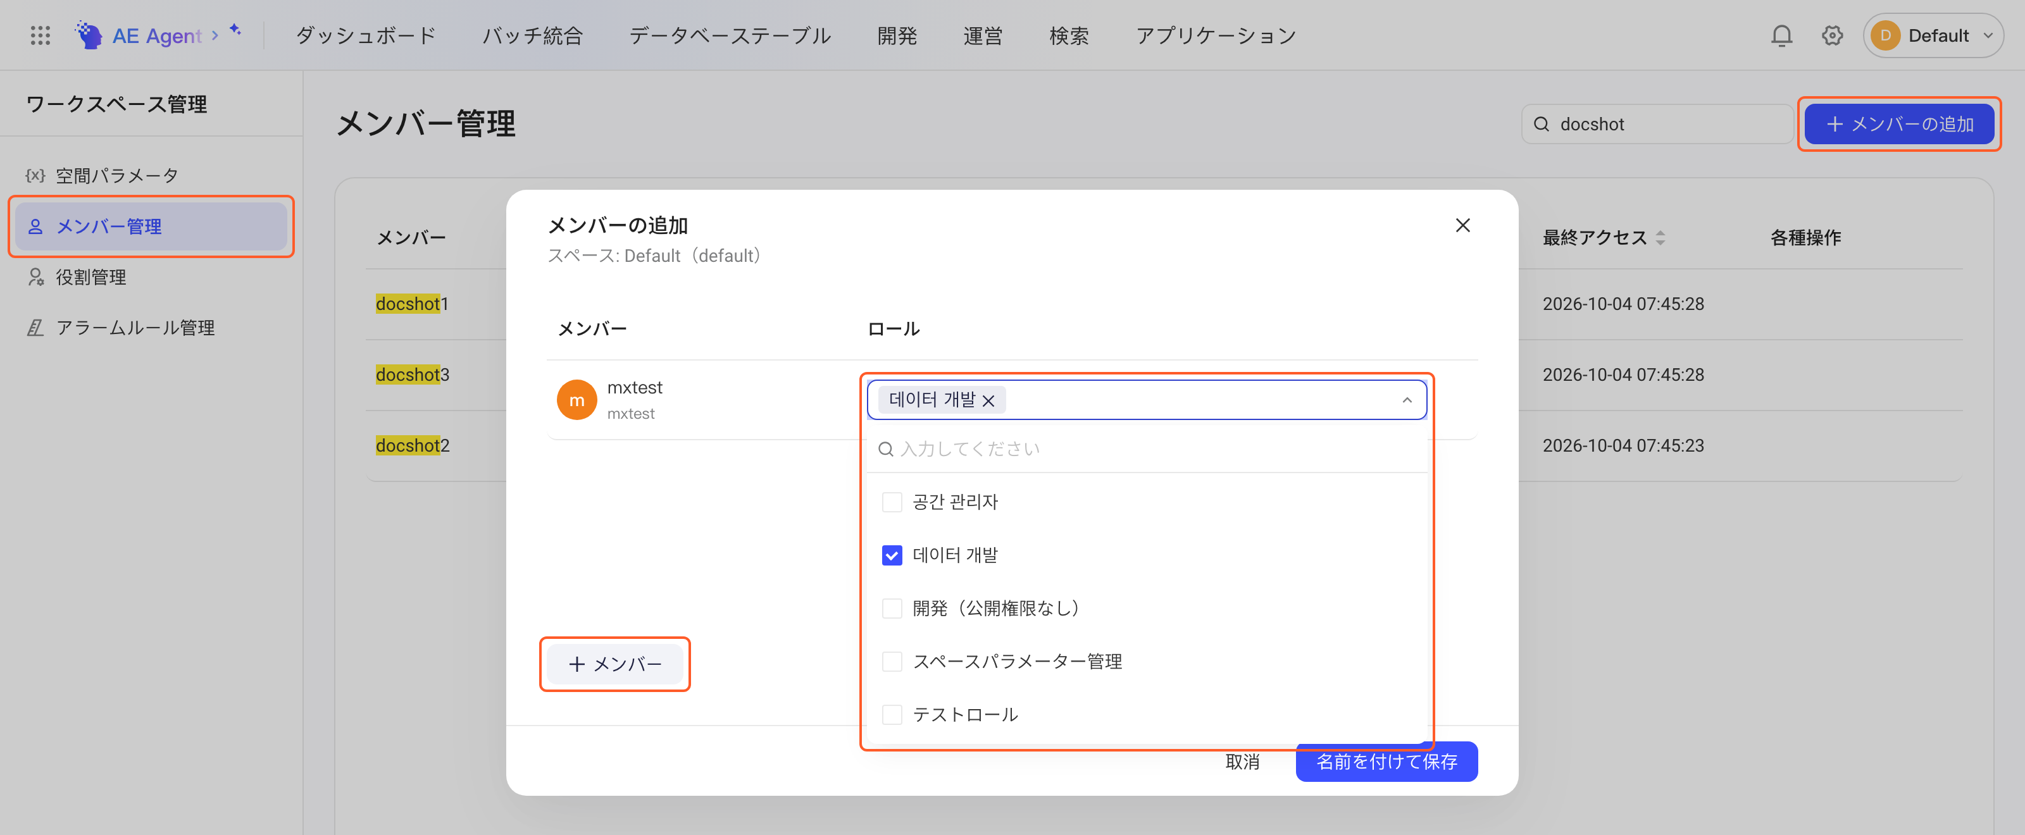
Task: Open the データベーステーブル menu
Action: [x=730, y=35]
